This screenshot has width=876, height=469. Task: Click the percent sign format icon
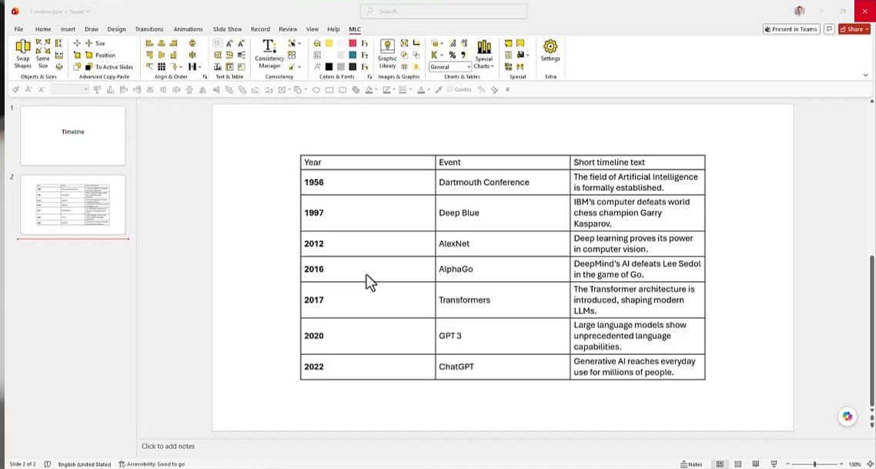tap(452, 55)
